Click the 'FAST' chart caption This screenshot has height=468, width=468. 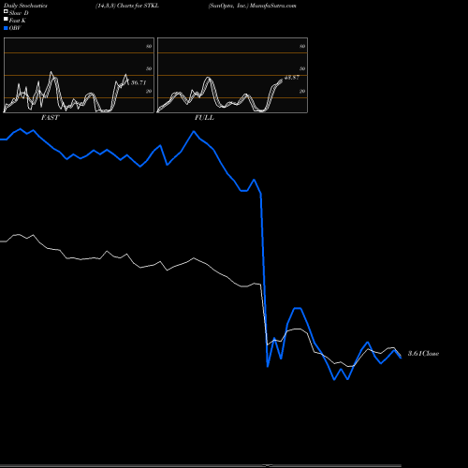point(50,118)
